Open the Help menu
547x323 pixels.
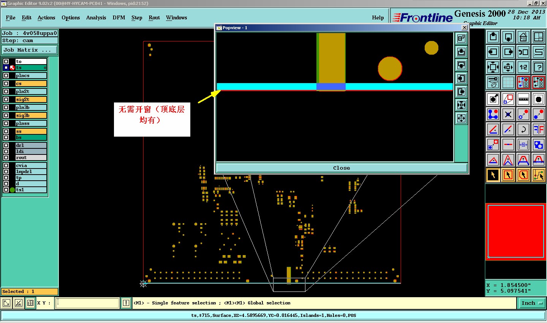(378, 17)
